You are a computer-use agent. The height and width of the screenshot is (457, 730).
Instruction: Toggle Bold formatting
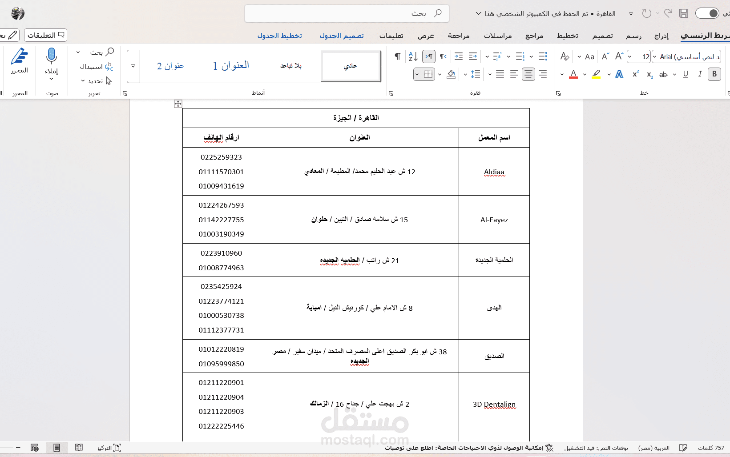pyautogui.click(x=714, y=74)
